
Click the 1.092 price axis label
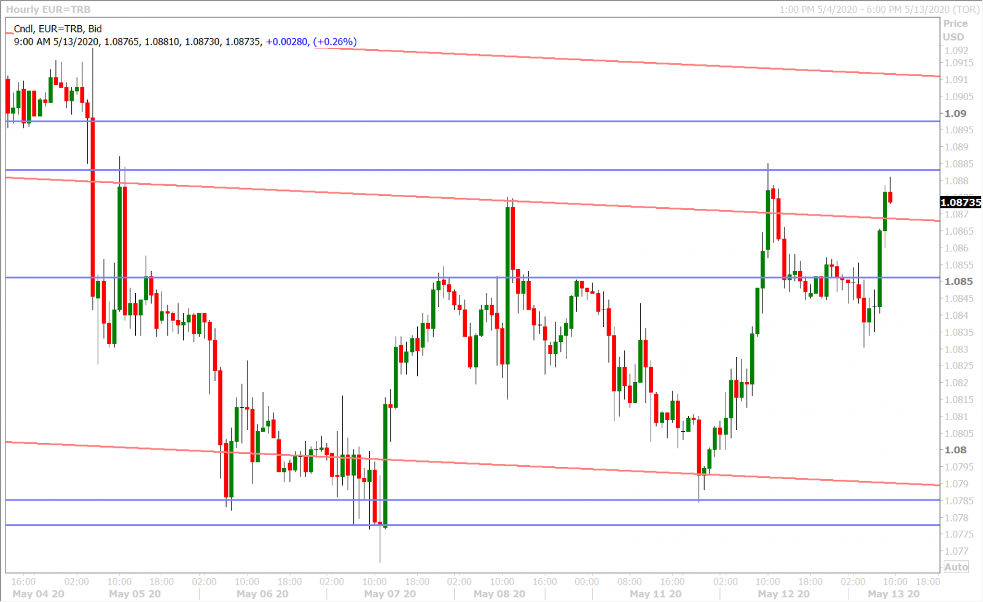(956, 50)
